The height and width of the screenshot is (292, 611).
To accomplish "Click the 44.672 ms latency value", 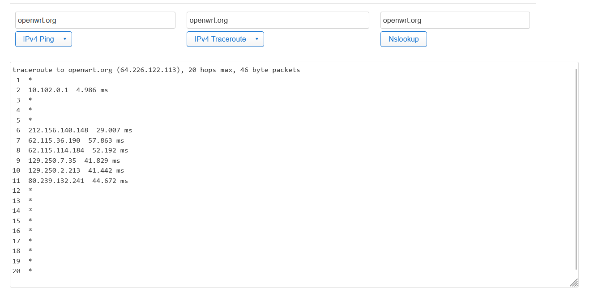I will pos(110,181).
